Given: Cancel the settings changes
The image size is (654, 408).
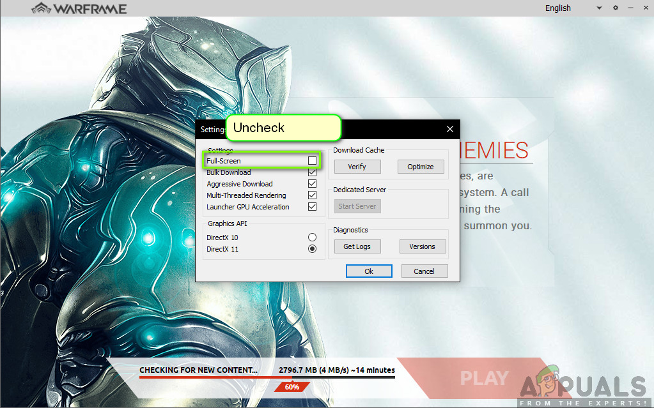Looking at the screenshot, I should pos(424,271).
